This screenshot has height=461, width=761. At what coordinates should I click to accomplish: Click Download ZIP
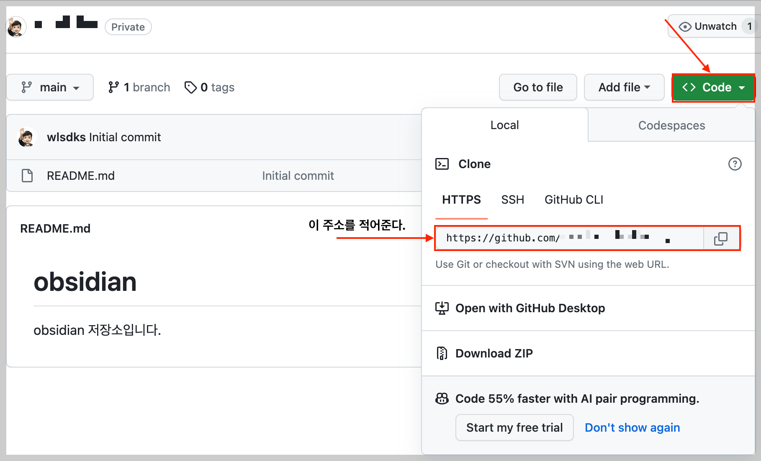[494, 353]
